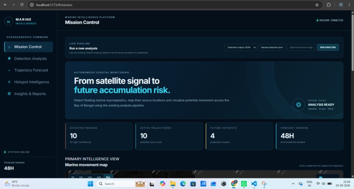The height and width of the screenshot is (189, 354).
Task: Open Copilot from the taskbar
Action: click(x=163, y=184)
